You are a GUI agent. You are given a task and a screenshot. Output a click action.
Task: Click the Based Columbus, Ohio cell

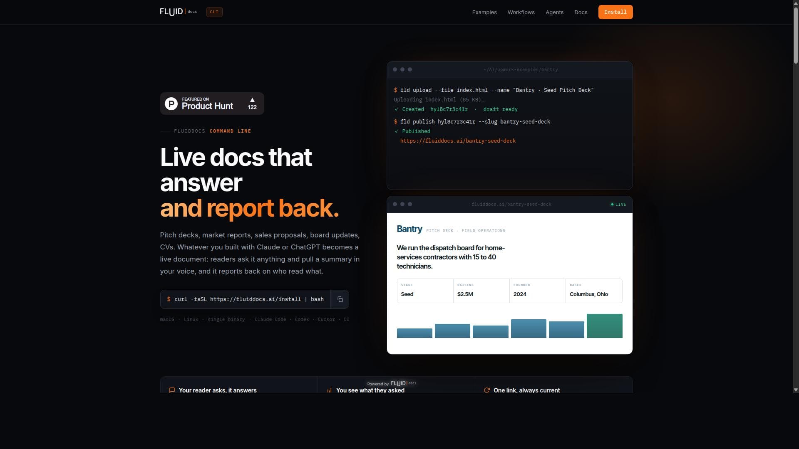tap(594, 291)
